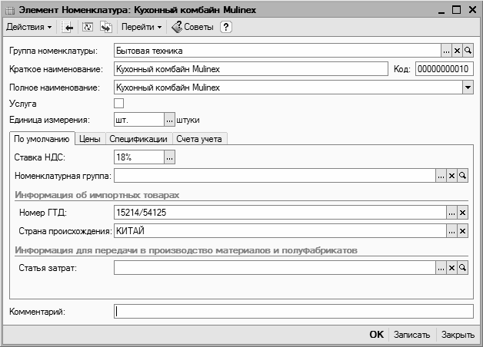Switch to the Счета учета tab
The height and width of the screenshot is (347, 483).
198,139
